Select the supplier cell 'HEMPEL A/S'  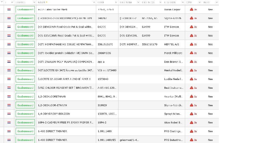(172, 44)
